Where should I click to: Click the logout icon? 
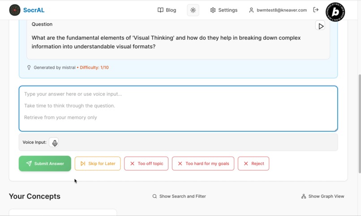pyautogui.click(x=316, y=10)
